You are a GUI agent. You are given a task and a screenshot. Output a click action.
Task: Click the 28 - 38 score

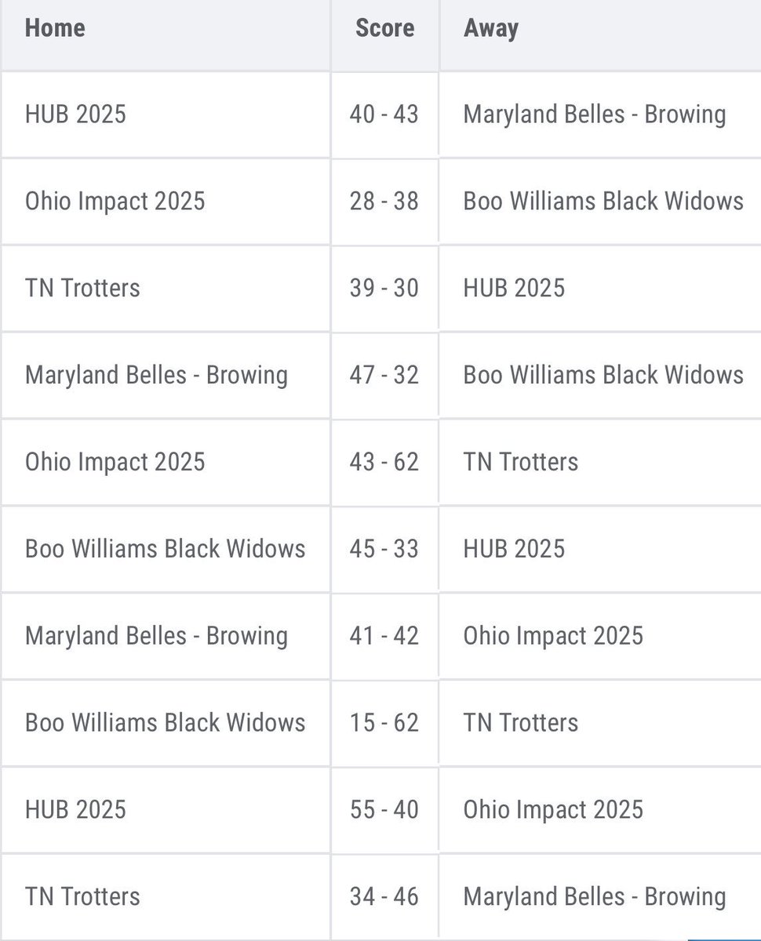click(384, 201)
